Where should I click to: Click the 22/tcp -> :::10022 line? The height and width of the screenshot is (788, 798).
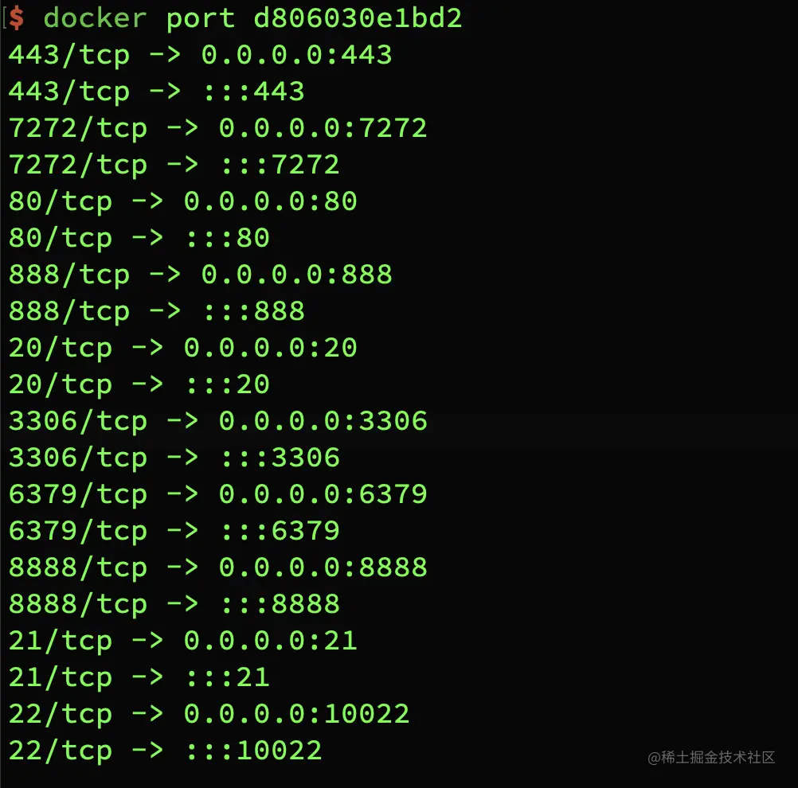(x=166, y=751)
